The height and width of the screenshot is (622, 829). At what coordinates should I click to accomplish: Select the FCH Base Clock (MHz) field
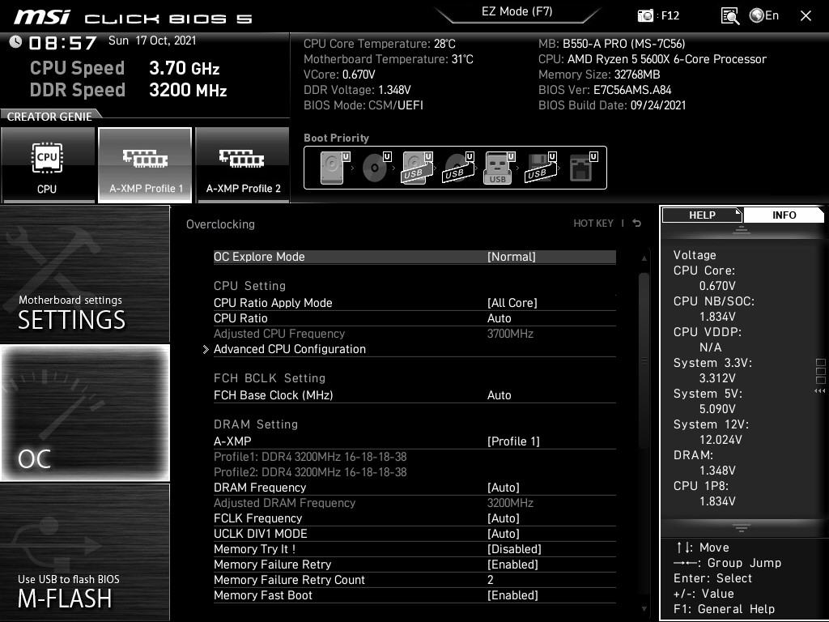coord(414,395)
